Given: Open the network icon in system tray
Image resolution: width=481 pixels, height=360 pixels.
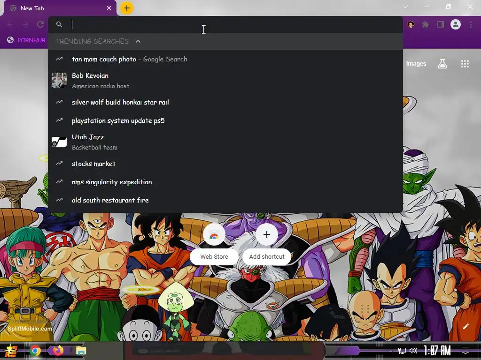Looking at the screenshot, I should click(402, 351).
